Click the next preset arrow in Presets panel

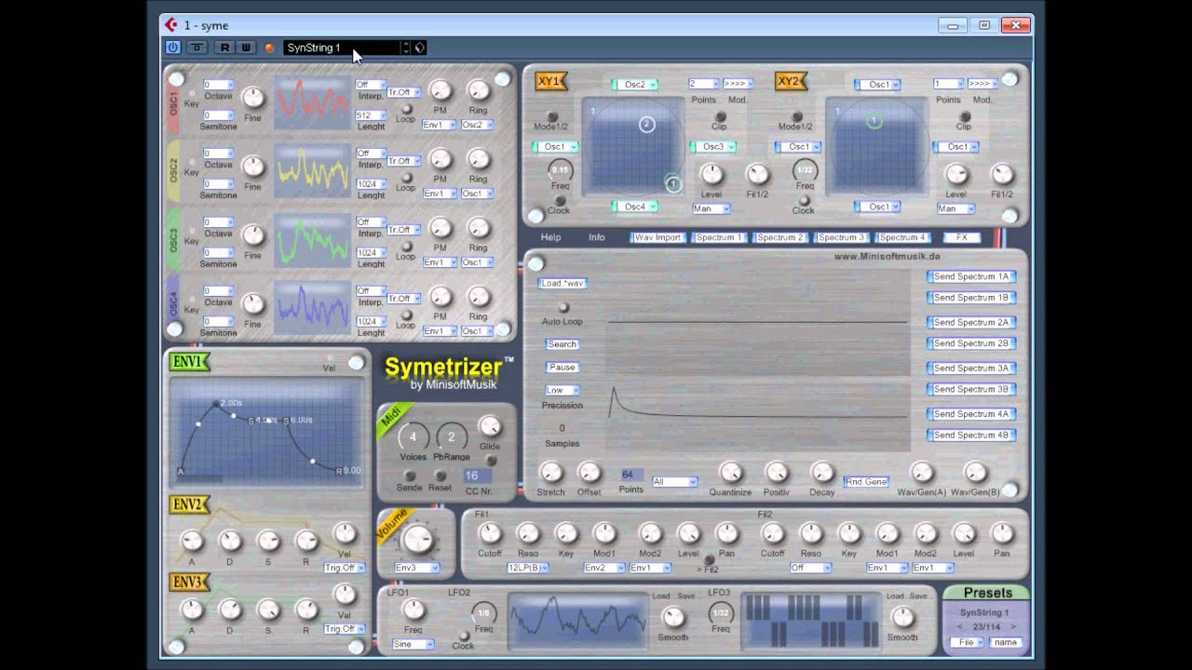[1013, 627]
